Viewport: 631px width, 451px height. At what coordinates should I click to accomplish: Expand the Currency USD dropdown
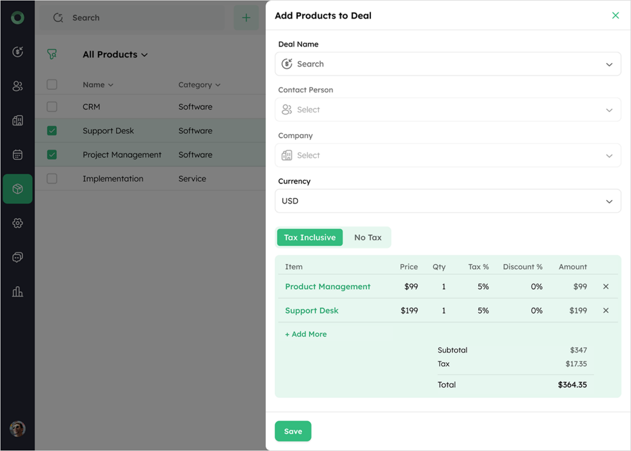[448, 201]
